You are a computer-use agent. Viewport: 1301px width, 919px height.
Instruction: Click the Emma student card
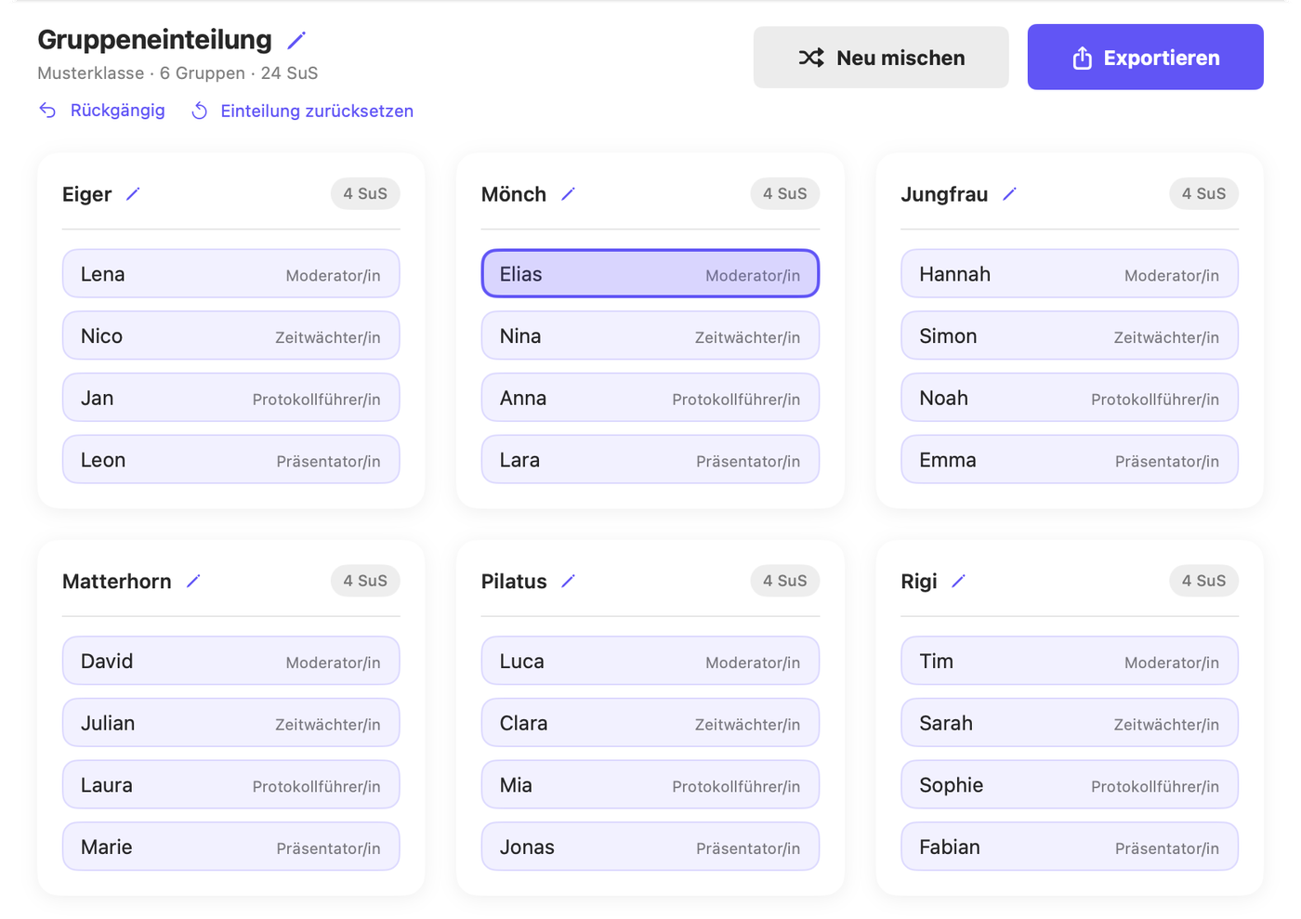pos(1070,460)
